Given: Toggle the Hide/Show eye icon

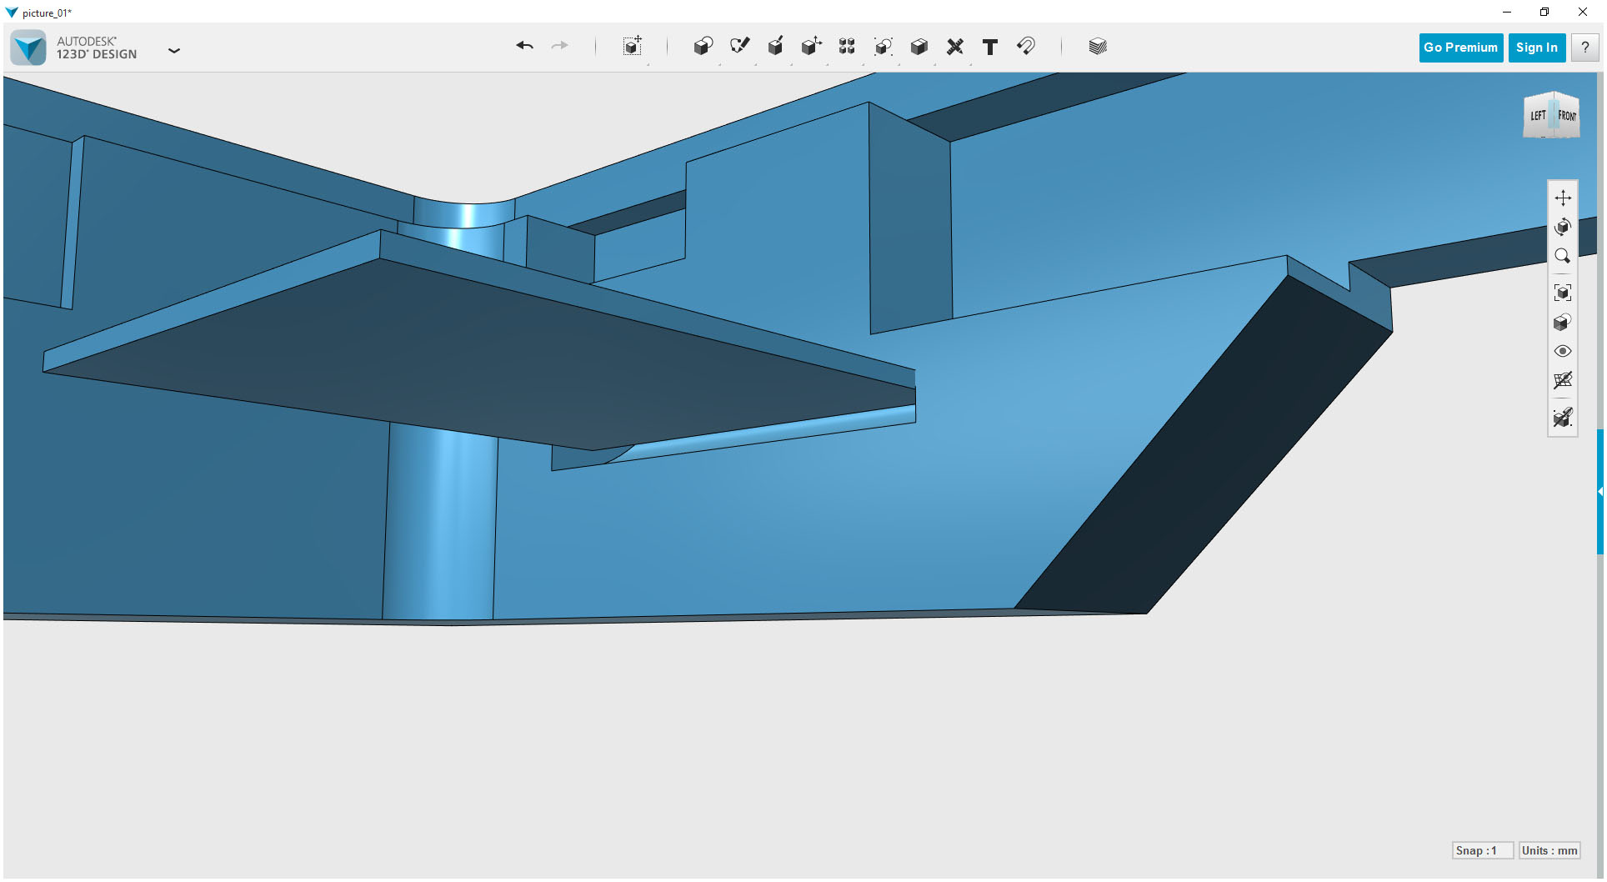Looking at the screenshot, I should point(1564,351).
